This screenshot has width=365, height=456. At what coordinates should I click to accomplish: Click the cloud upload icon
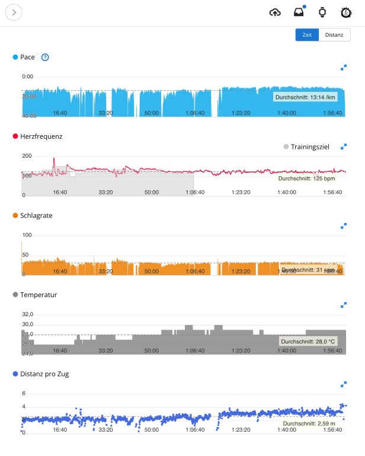[x=274, y=12]
